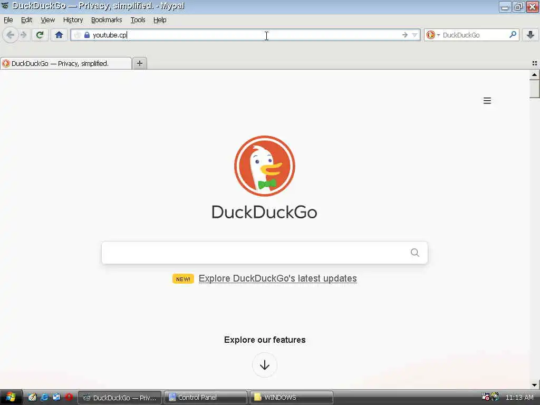540x405 pixels.
Task: Open the address bar history dropdown arrow
Action: point(414,35)
